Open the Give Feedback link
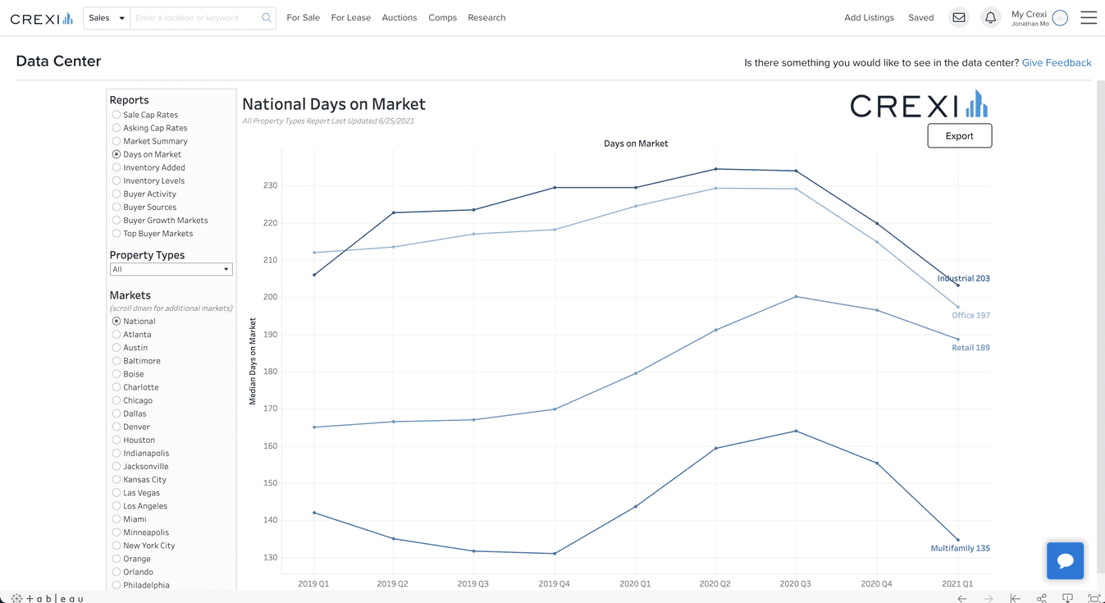The height and width of the screenshot is (603, 1105). [x=1057, y=62]
